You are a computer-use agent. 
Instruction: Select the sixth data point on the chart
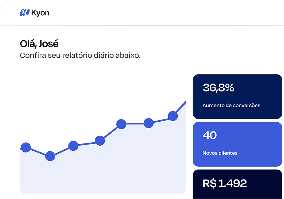[148, 123]
